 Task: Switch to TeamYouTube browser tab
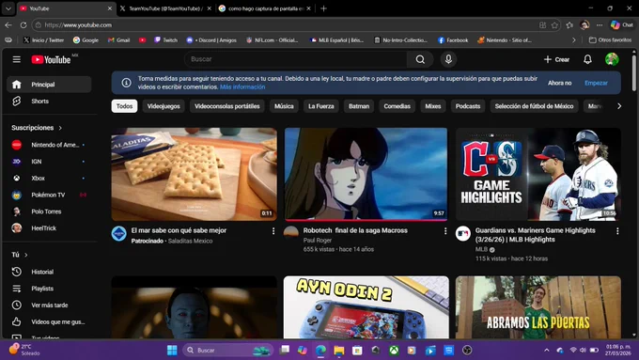tap(165, 8)
